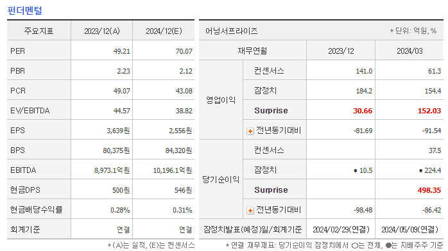Click PER estimate value 70.07

pyautogui.click(x=184, y=51)
